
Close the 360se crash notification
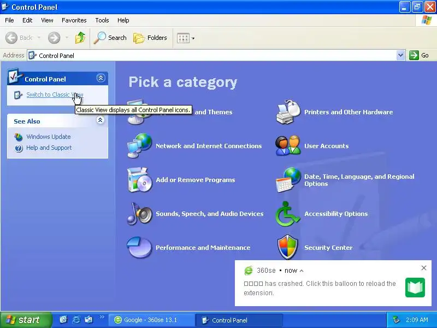click(424, 268)
